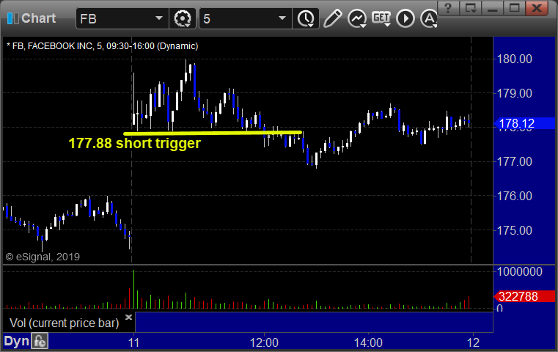Click the 1000000 volume axis label
Screen dimensions: 558x352
pyautogui.click(x=520, y=271)
